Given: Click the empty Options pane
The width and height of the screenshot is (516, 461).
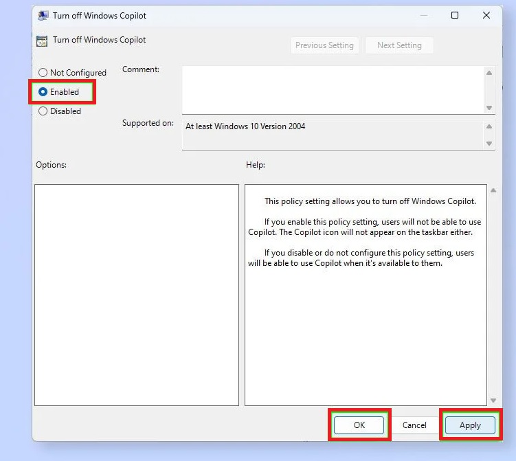Looking at the screenshot, I should 137,295.
